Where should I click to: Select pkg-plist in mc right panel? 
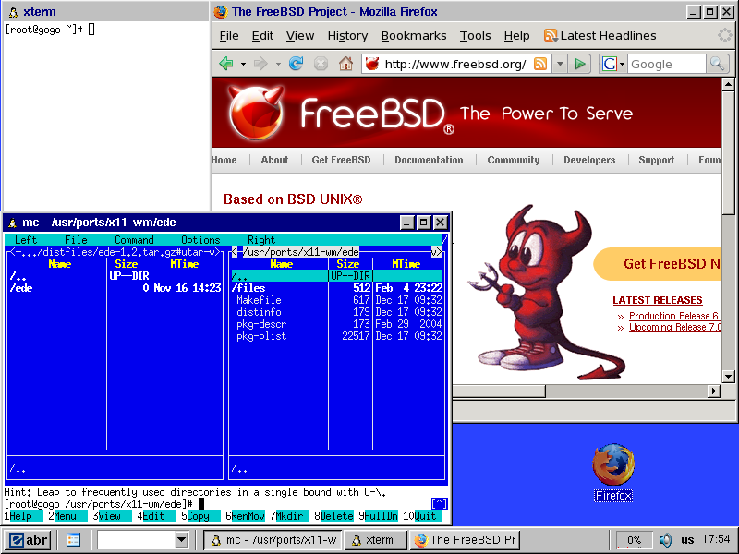[x=337, y=336]
